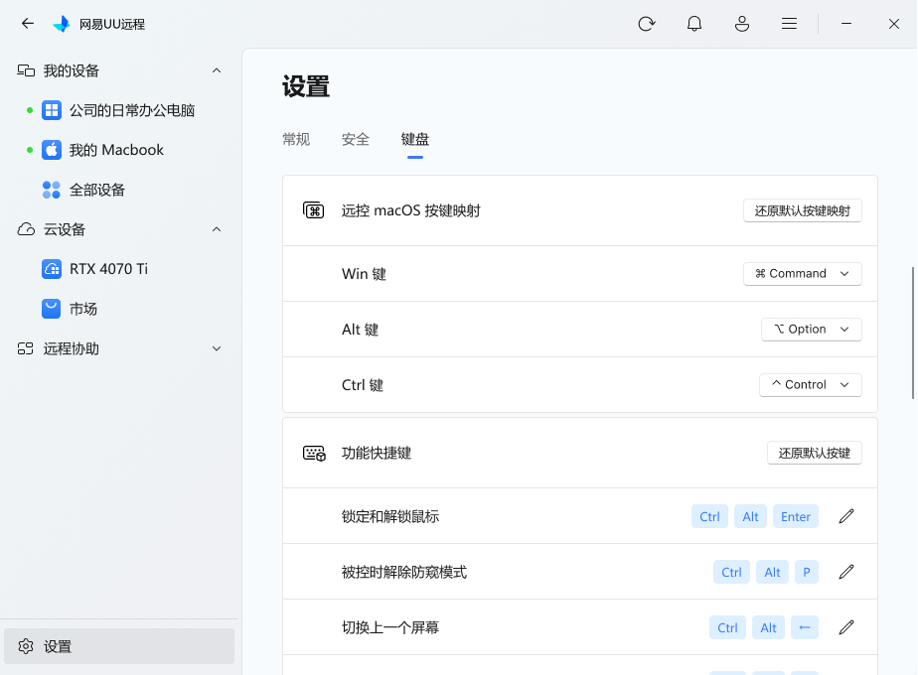Open the 市场 entry
The height and width of the screenshot is (675, 918).
point(83,309)
